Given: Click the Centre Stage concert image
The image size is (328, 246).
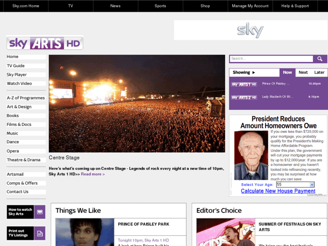Looking at the screenshot, I should [x=137, y=103].
